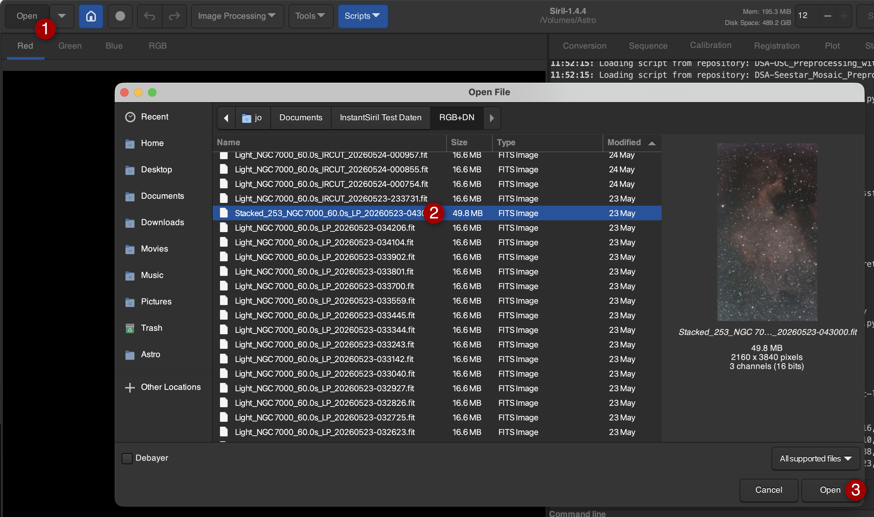This screenshot has height=517, width=874.
Task: Click the minus button beside thread count 12
Action: tap(828, 16)
